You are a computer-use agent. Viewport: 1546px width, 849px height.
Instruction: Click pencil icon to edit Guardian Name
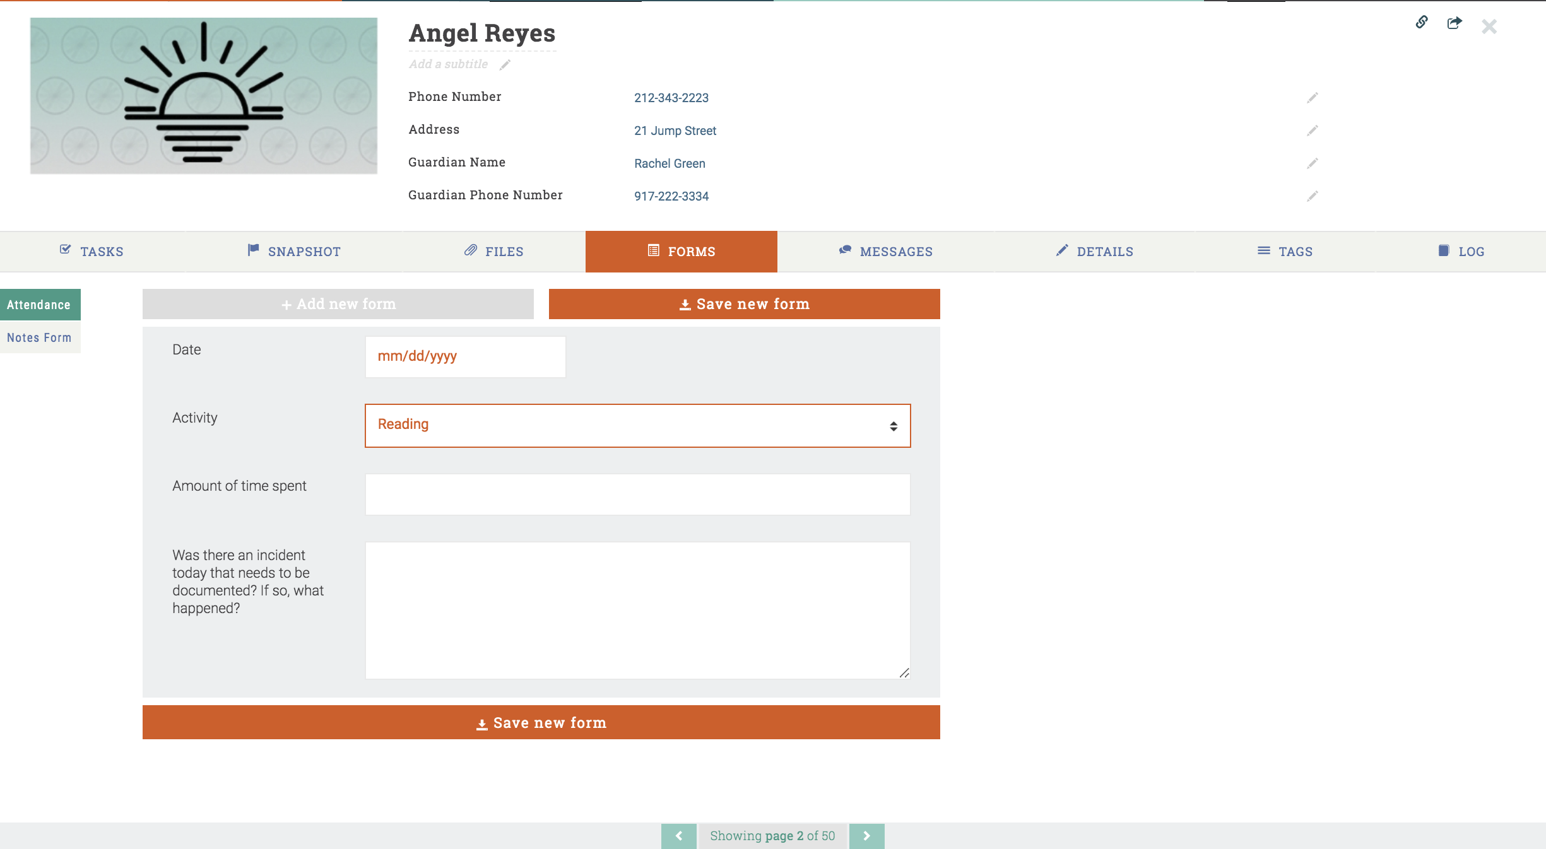pos(1312,163)
